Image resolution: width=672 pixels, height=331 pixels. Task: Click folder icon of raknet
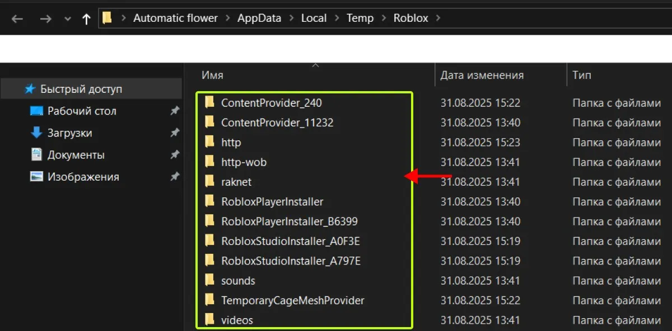tap(209, 181)
